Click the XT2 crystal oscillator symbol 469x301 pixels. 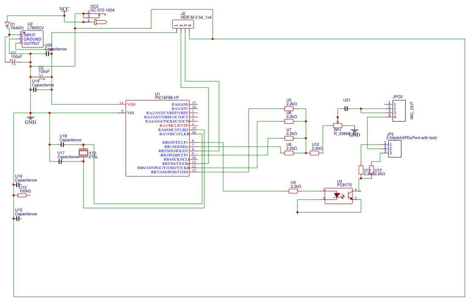[83, 153]
